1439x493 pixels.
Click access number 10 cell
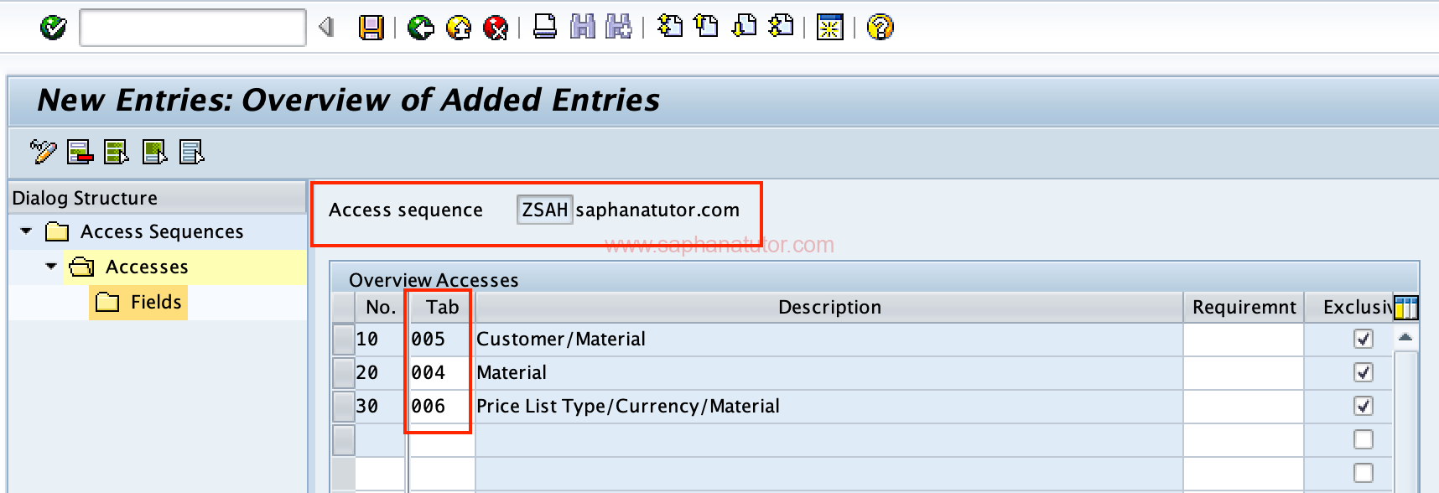click(x=381, y=340)
